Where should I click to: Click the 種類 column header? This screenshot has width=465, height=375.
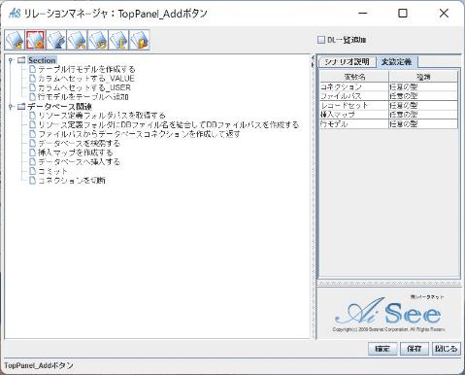(x=423, y=77)
